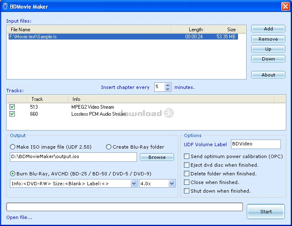Click the Info column header
Image resolution: width=292 pixels, height=226 pixels.
(171, 99)
